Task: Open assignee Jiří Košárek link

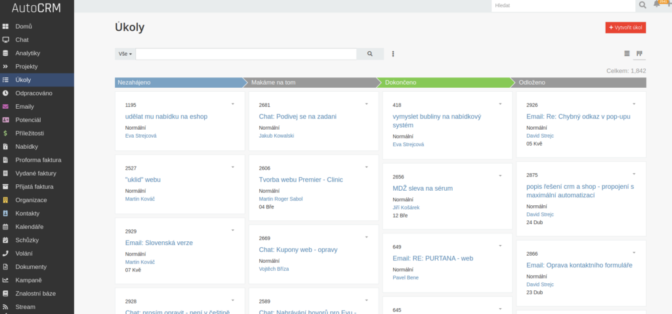Action: [x=406, y=207]
